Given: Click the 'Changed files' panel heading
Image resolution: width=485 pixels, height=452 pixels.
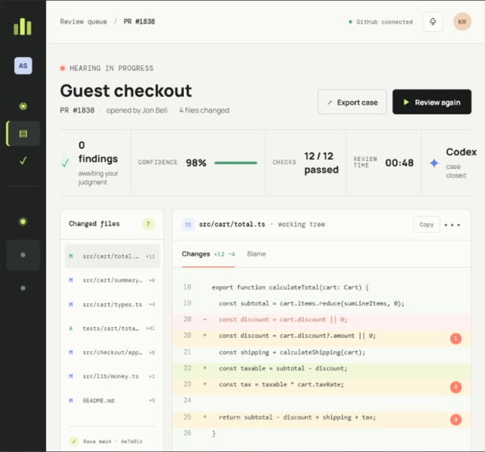Looking at the screenshot, I should (x=95, y=224).
